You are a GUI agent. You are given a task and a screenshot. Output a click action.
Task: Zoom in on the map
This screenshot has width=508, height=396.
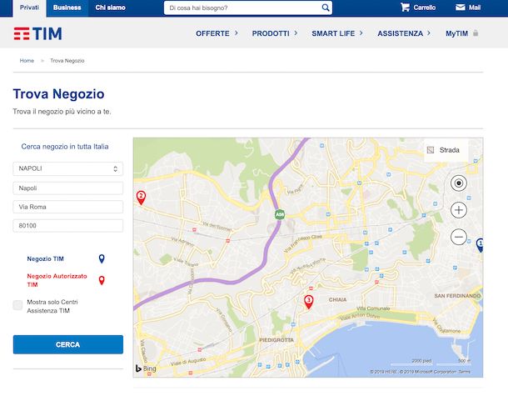click(458, 210)
